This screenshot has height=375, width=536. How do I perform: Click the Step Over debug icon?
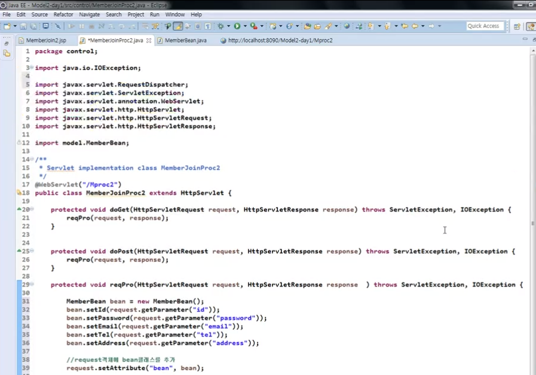click(122, 26)
